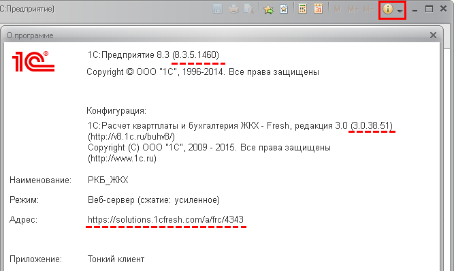Open the favorites page star icon

(284, 10)
